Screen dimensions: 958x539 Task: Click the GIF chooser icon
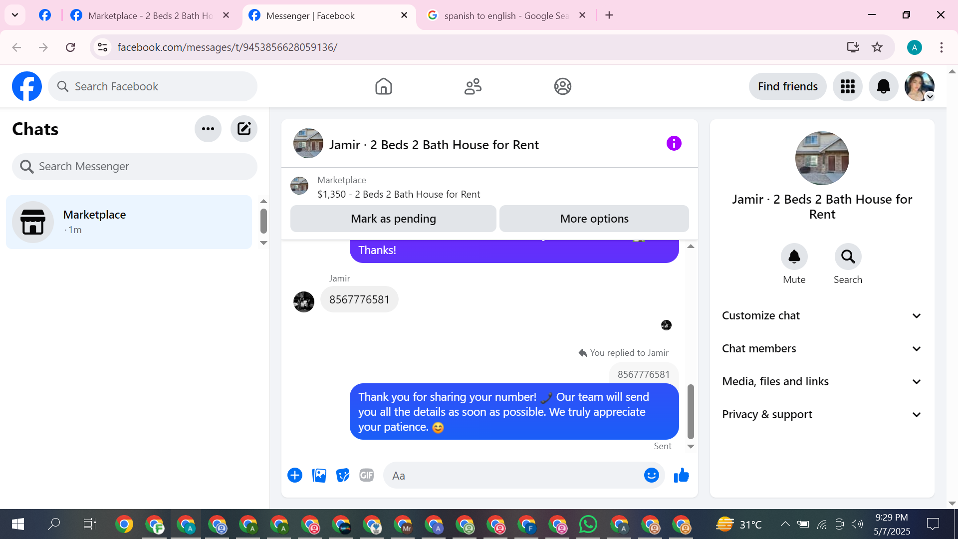[367, 476]
